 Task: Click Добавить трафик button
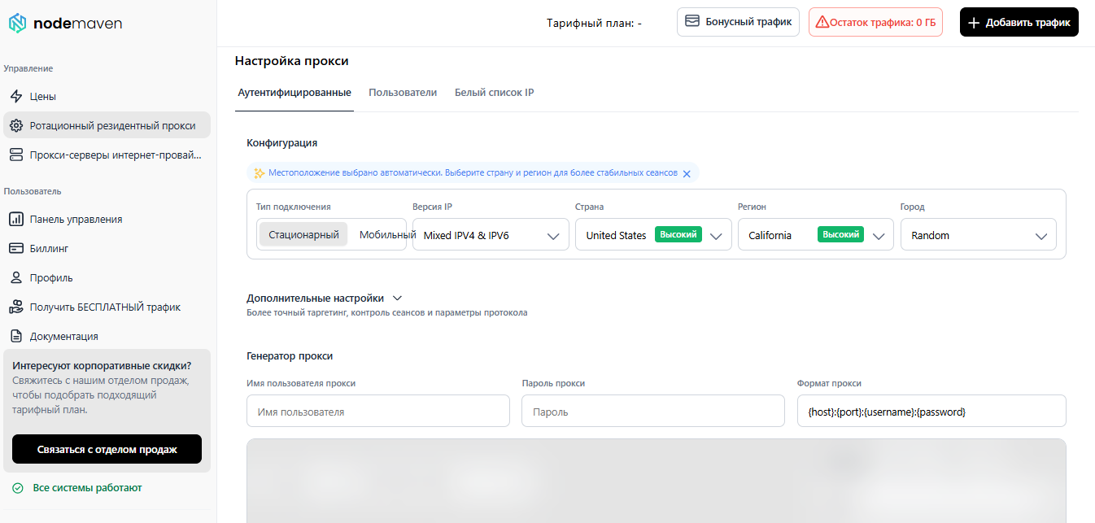point(1019,22)
